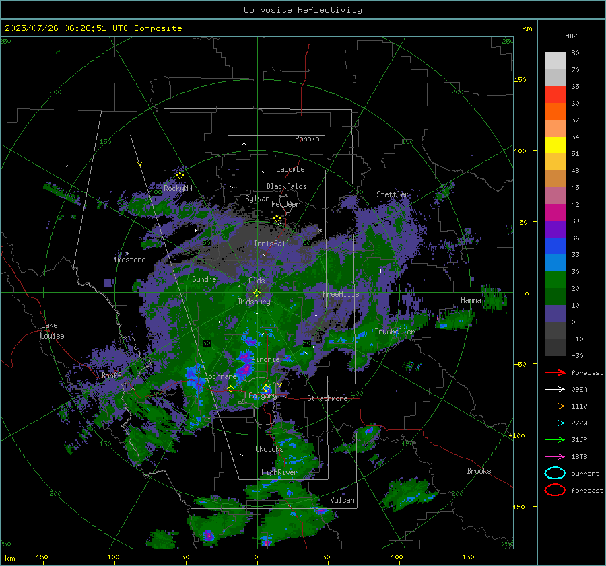The height and width of the screenshot is (566, 606).
Task: Click the ThreeHills city label
Action: pyautogui.click(x=339, y=294)
